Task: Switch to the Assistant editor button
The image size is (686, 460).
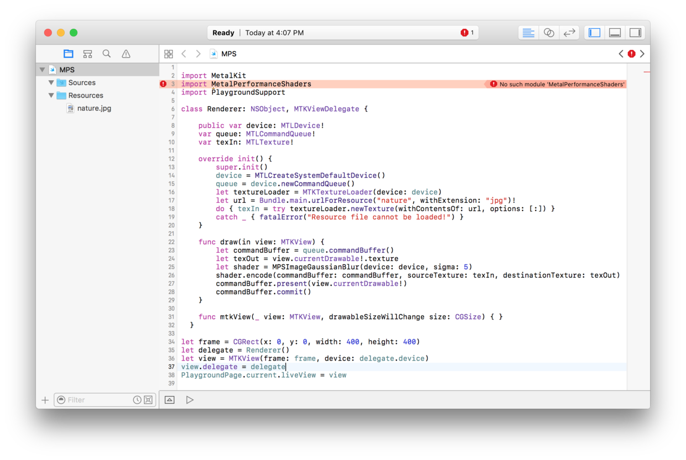Action: pos(549,33)
